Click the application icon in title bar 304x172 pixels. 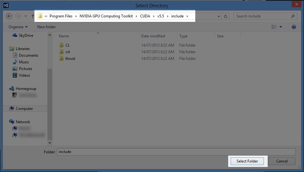tap(6, 5)
